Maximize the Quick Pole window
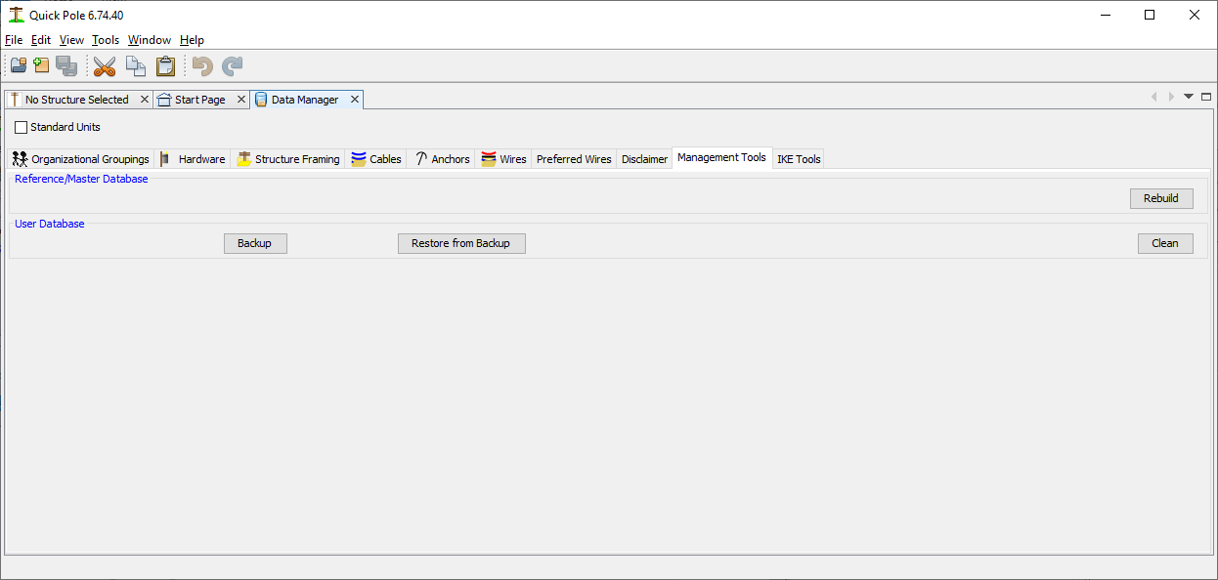This screenshot has width=1218, height=580. coord(1150,15)
